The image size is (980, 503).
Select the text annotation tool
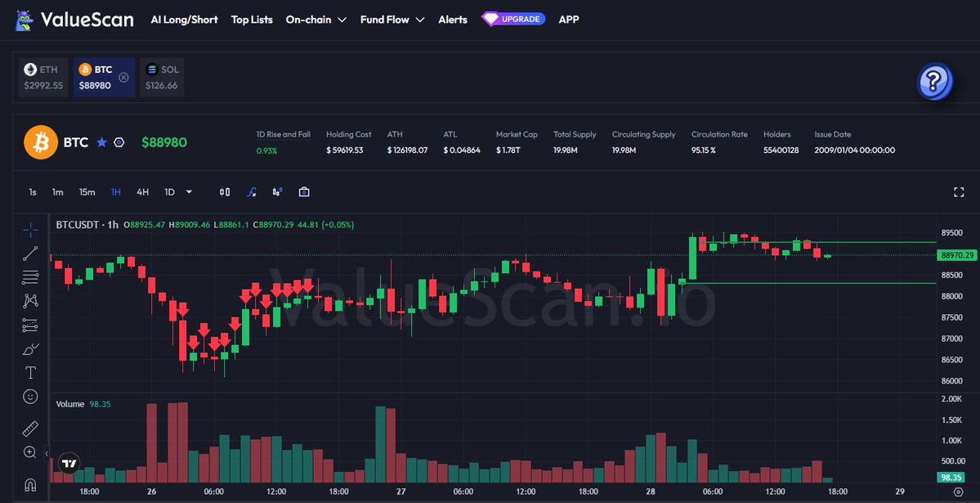[30, 372]
